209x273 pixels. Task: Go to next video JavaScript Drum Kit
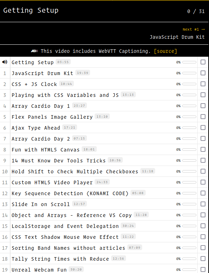coord(177,37)
